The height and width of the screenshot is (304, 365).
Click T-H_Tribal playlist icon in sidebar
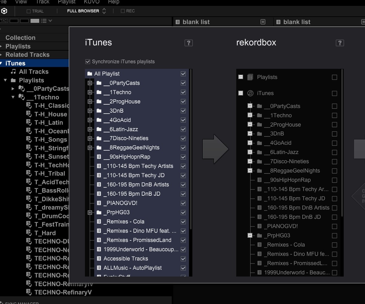[x=29, y=173]
